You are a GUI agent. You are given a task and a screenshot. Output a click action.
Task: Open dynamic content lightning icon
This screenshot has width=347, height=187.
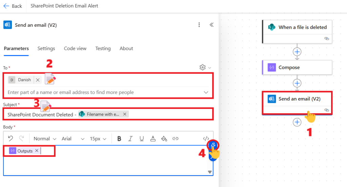213,146
